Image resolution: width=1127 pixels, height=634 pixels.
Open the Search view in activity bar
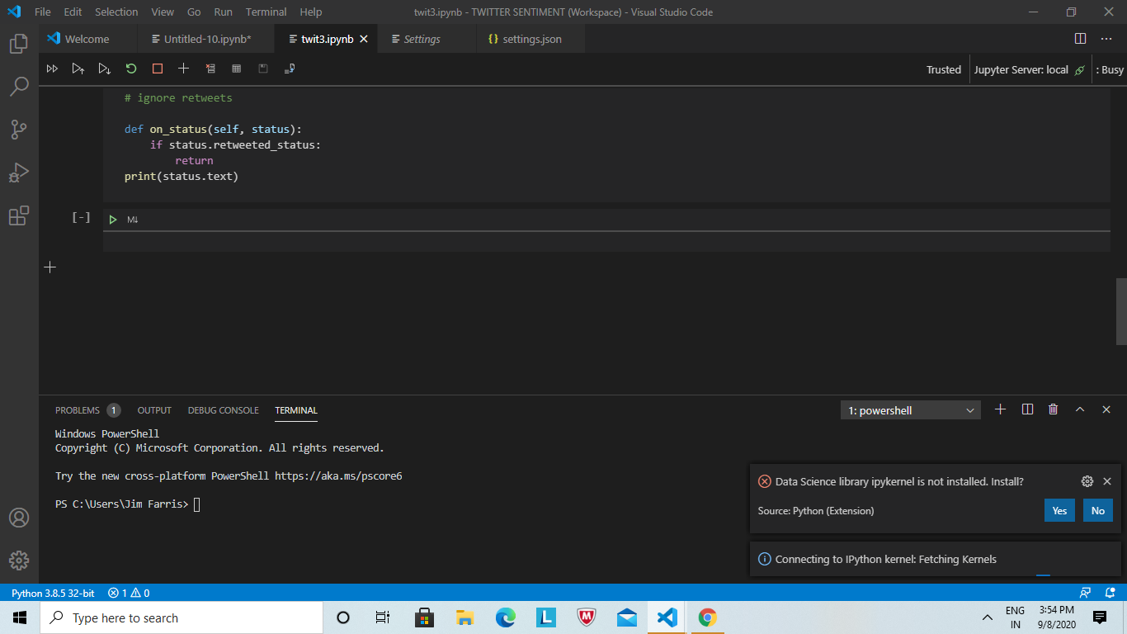coord(19,87)
